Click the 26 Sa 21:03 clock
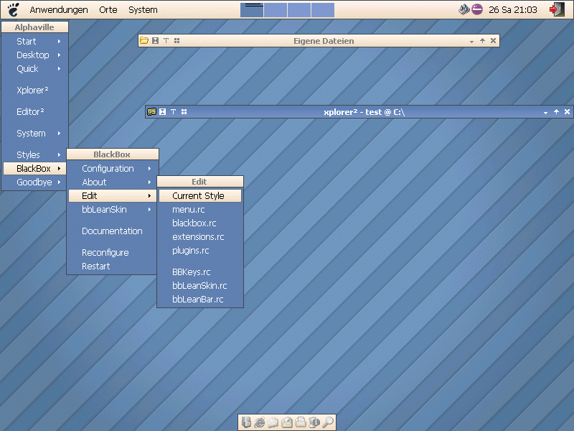The width and height of the screenshot is (574, 431). [x=513, y=10]
